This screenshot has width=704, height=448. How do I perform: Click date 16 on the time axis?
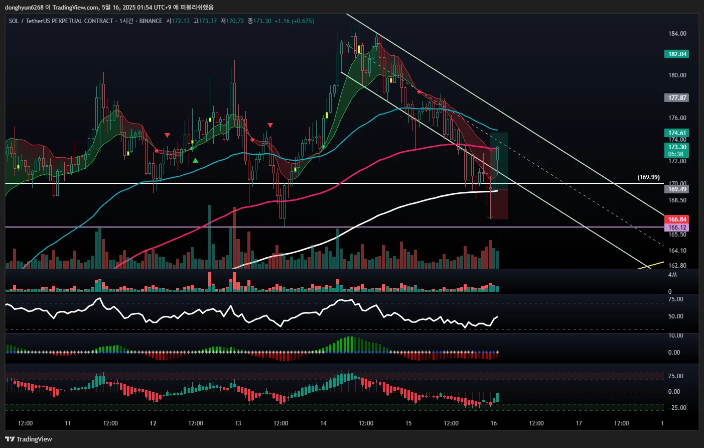coord(494,423)
